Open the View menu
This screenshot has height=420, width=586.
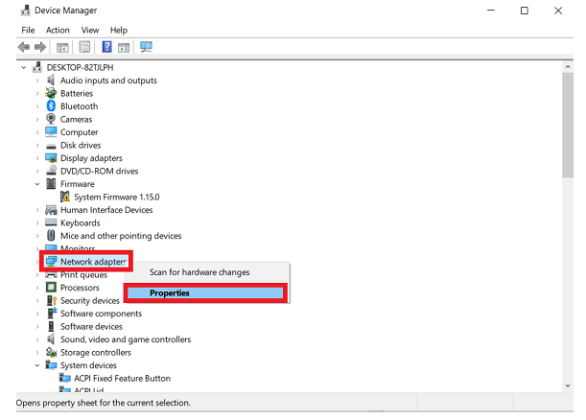pos(90,30)
